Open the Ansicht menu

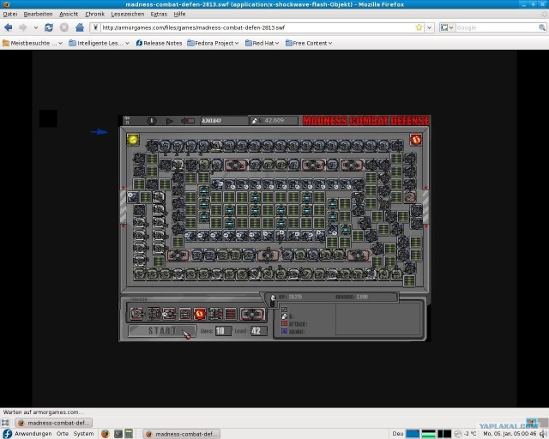click(x=69, y=14)
